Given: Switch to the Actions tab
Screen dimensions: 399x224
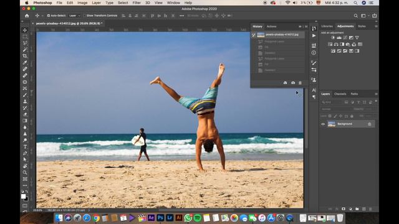Looking at the screenshot, I should coord(271,26).
